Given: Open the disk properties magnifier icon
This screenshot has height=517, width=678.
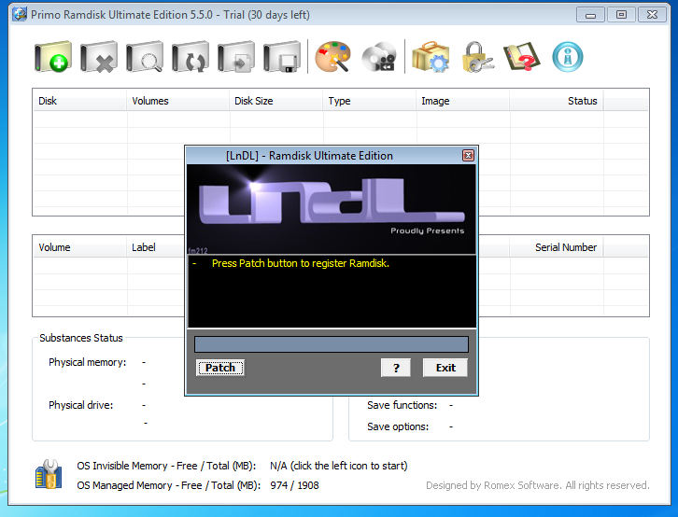Looking at the screenshot, I should click(x=145, y=57).
